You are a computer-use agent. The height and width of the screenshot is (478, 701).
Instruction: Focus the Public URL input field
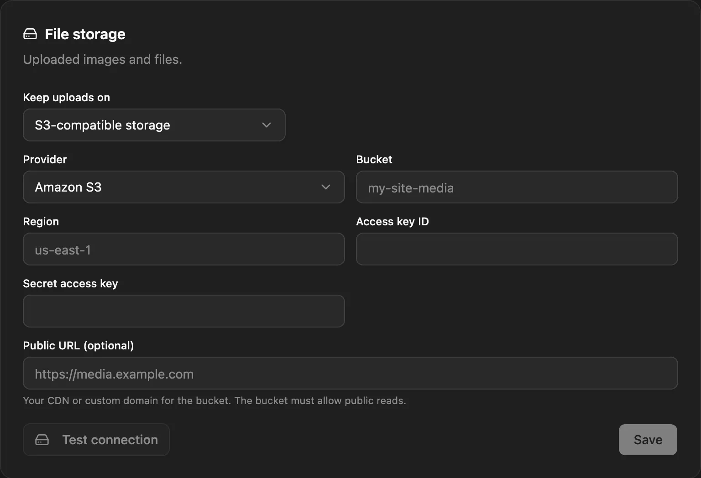(350, 373)
